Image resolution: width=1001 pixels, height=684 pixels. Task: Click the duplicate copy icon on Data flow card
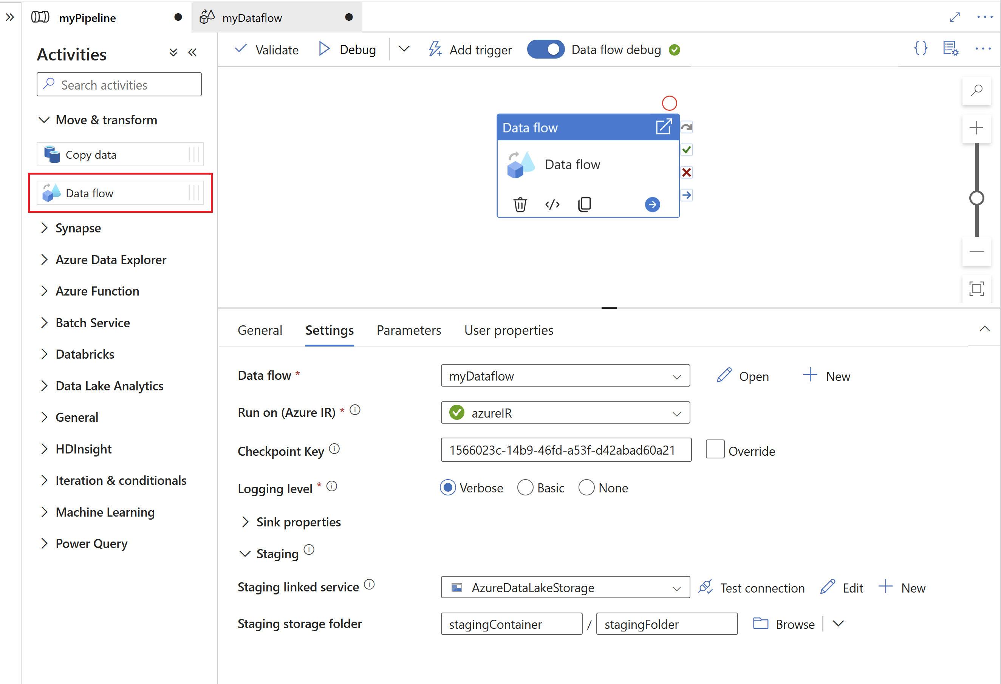pyautogui.click(x=584, y=204)
